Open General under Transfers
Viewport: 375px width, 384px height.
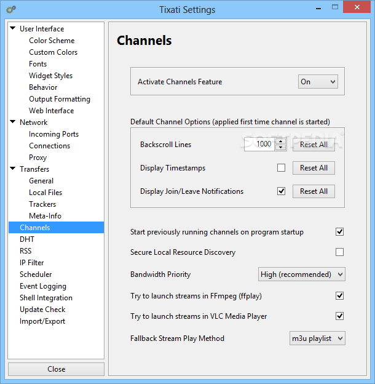[x=41, y=181]
